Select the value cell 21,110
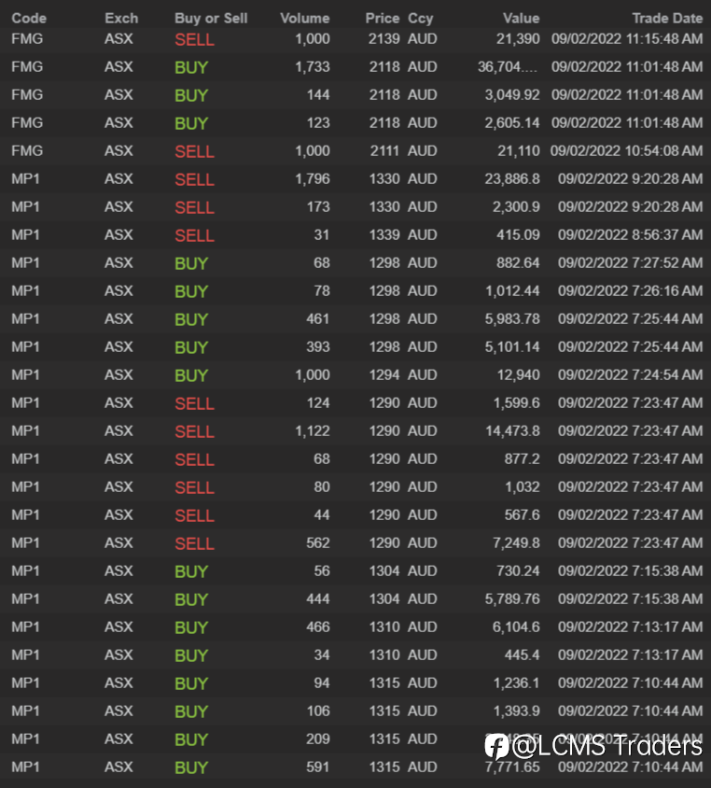Viewport: 711px width, 788px height. pyautogui.click(x=518, y=150)
